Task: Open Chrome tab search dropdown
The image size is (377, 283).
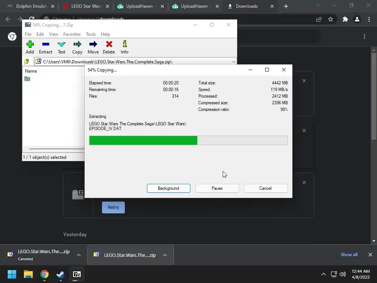Action: [318, 5]
